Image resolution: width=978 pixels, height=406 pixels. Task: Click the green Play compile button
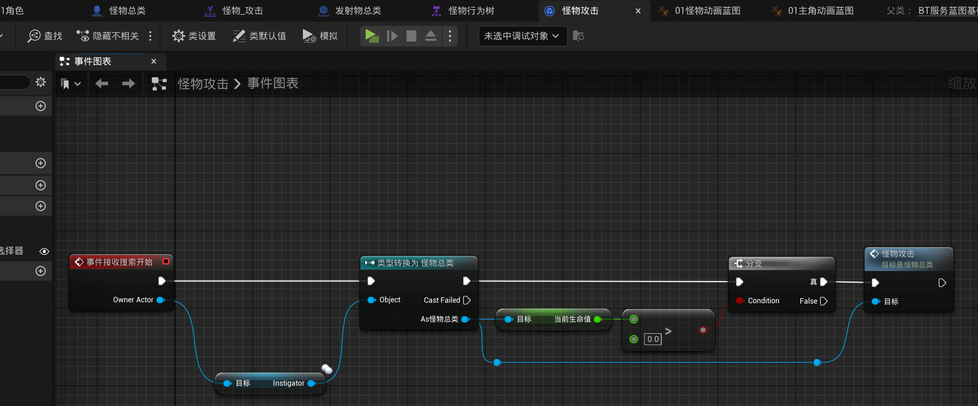click(372, 36)
